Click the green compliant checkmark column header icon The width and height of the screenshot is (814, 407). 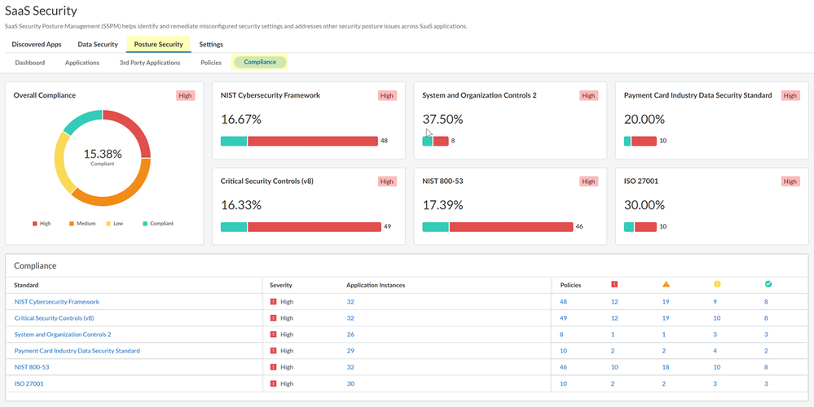tap(768, 284)
